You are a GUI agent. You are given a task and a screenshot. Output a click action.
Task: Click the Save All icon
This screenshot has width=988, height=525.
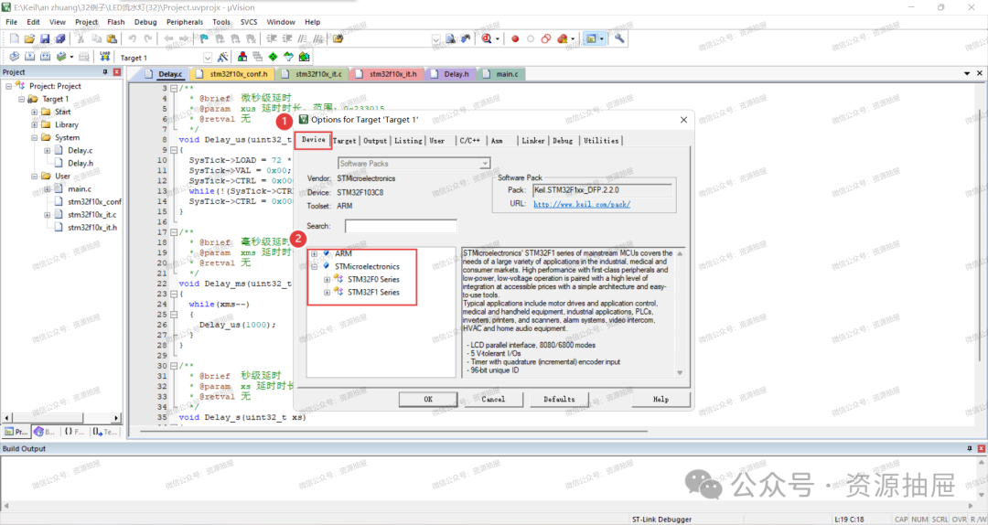pyautogui.click(x=60, y=38)
